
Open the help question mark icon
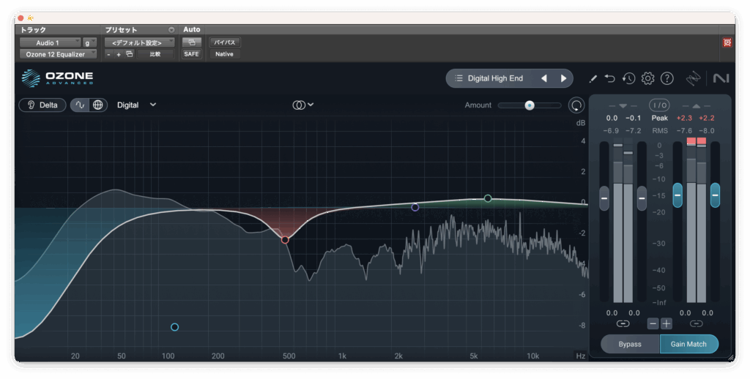pos(667,78)
